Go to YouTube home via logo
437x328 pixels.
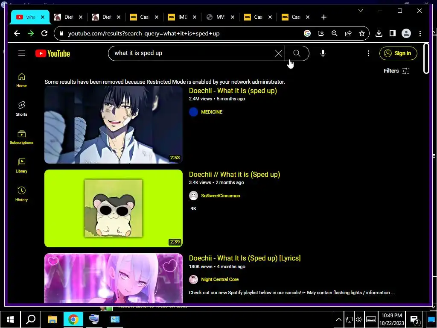[52, 53]
